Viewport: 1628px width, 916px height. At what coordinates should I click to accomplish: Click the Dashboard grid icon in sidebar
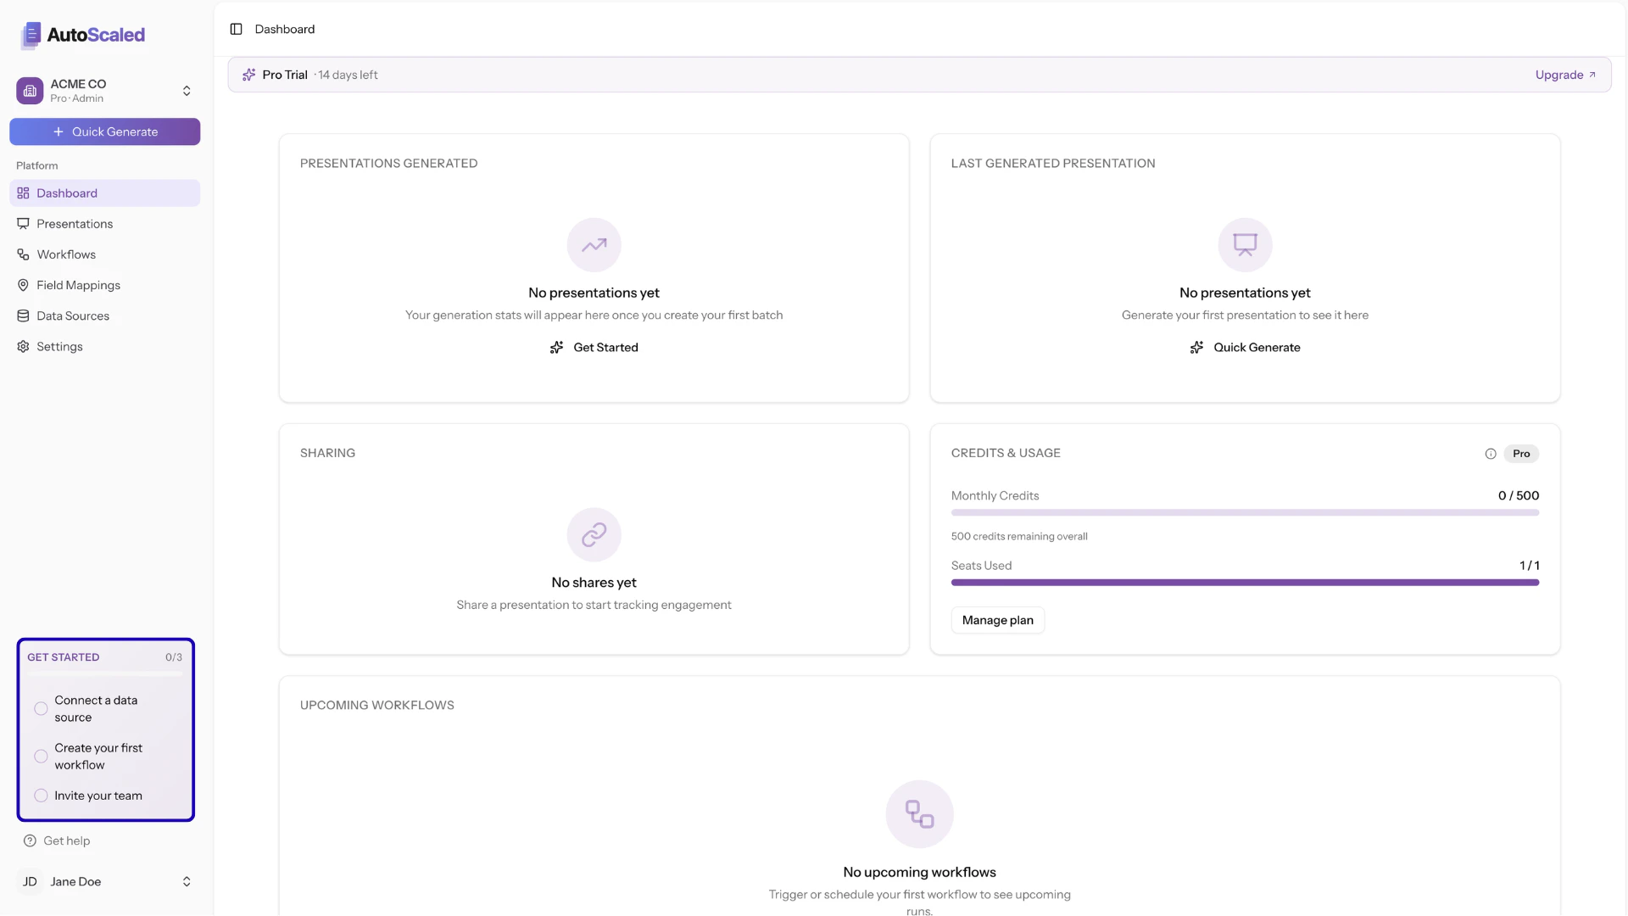point(23,193)
